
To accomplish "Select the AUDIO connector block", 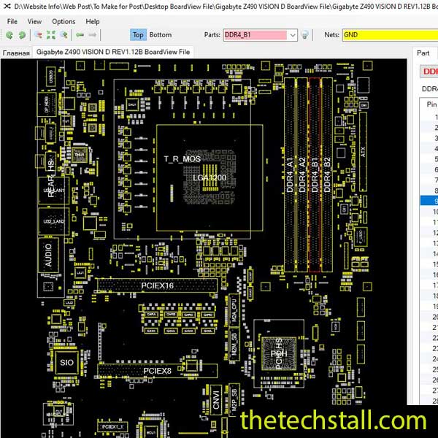I will (x=48, y=255).
